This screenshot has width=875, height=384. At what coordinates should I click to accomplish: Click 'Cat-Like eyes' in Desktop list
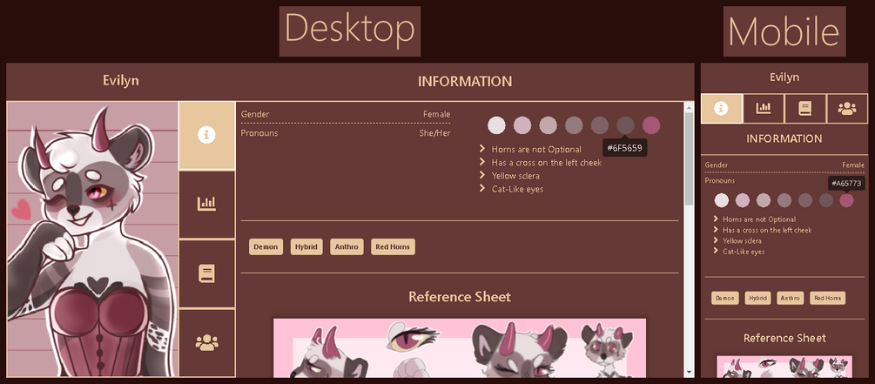[517, 189]
